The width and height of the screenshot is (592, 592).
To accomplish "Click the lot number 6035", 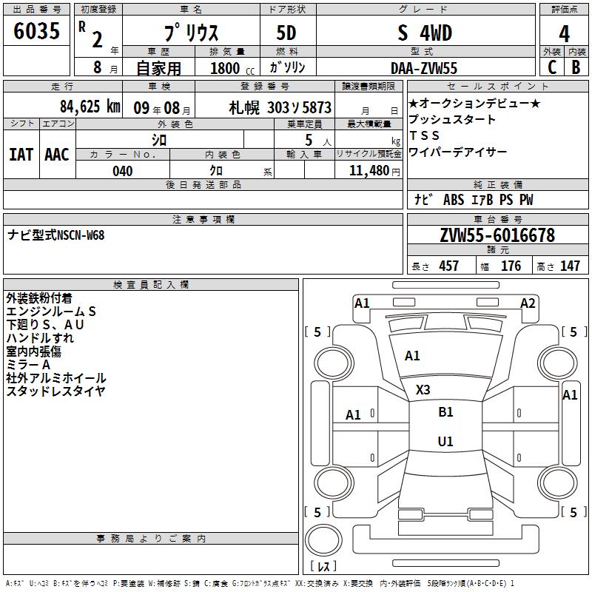I will (x=36, y=31).
